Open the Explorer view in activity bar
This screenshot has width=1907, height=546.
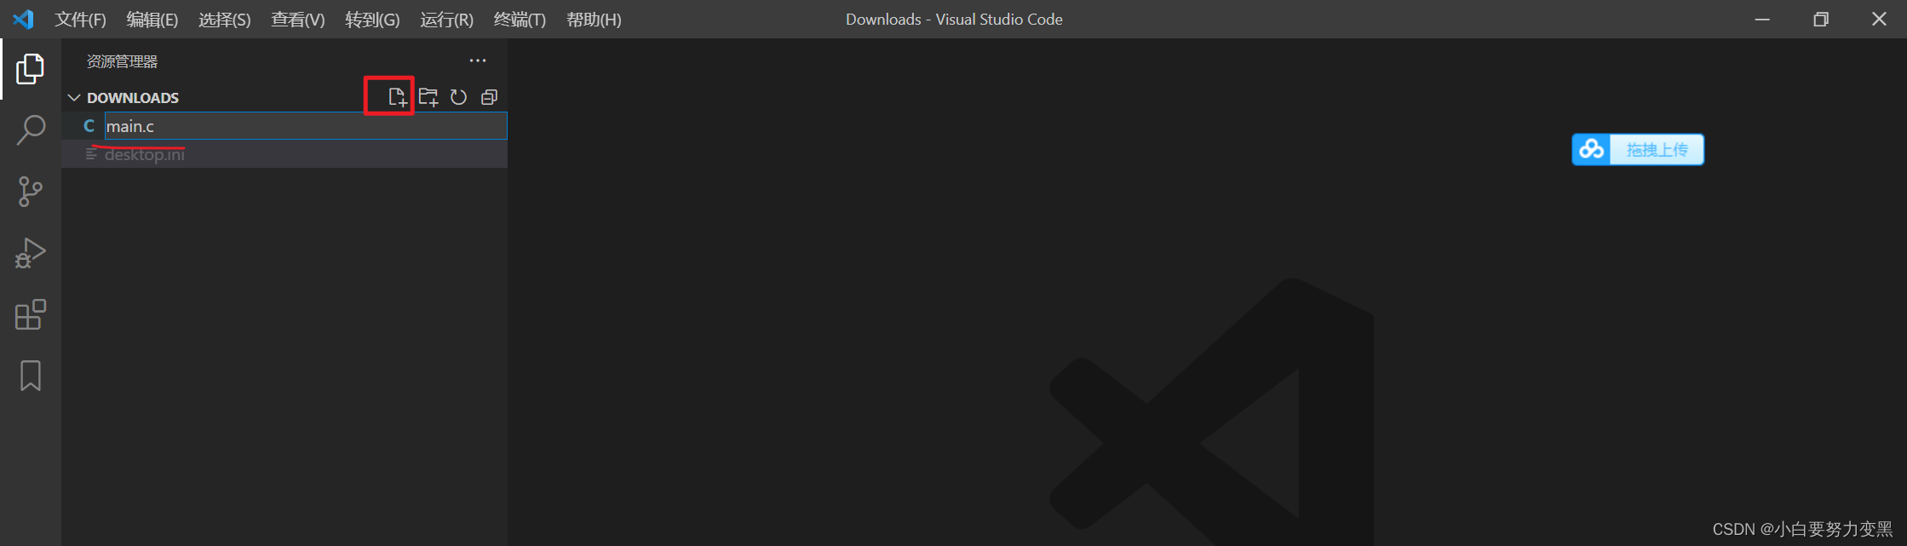pyautogui.click(x=31, y=69)
